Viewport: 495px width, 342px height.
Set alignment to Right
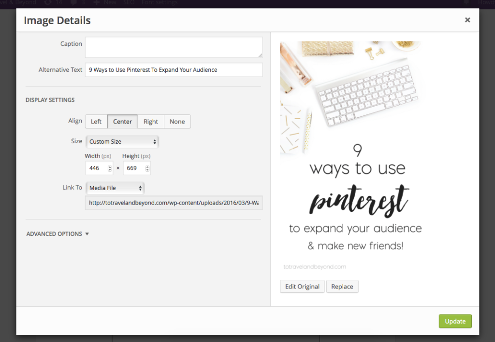click(x=151, y=122)
